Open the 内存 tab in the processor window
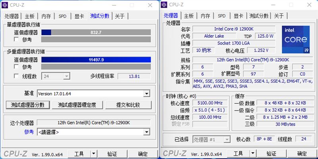318x159 pixels. click(205, 16)
